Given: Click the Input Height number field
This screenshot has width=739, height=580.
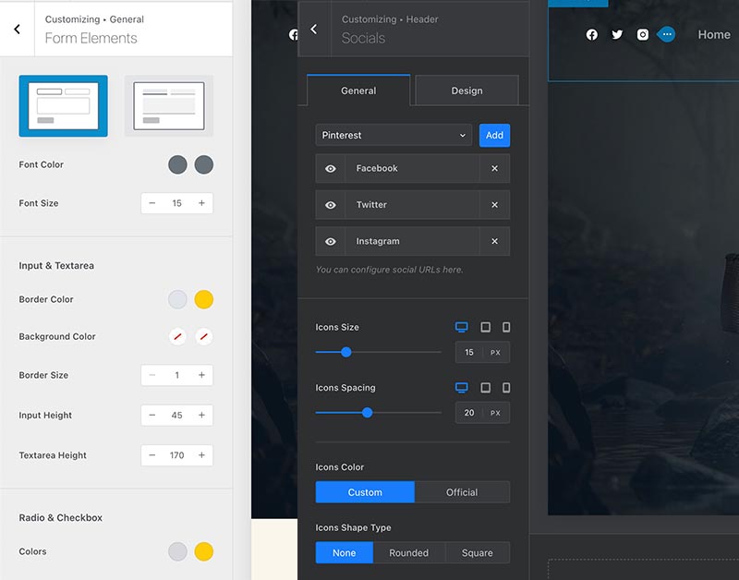Looking at the screenshot, I should pyautogui.click(x=176, y=415).
